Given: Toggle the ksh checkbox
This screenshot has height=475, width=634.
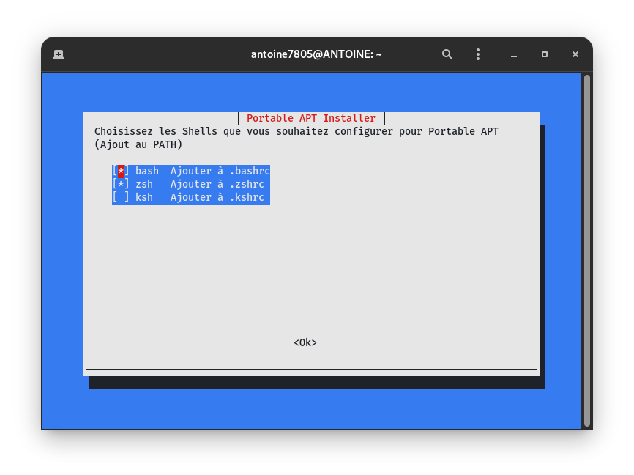Looking at the screenshot, I should tap(121, 197).
